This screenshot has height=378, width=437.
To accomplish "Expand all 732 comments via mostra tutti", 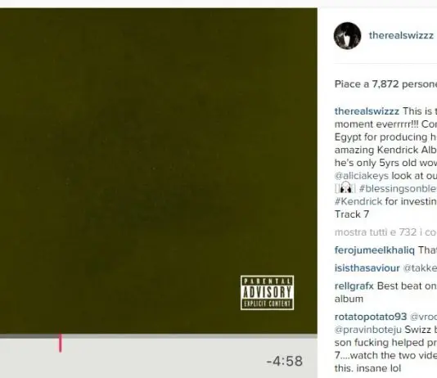I will [x=385, y=232].
